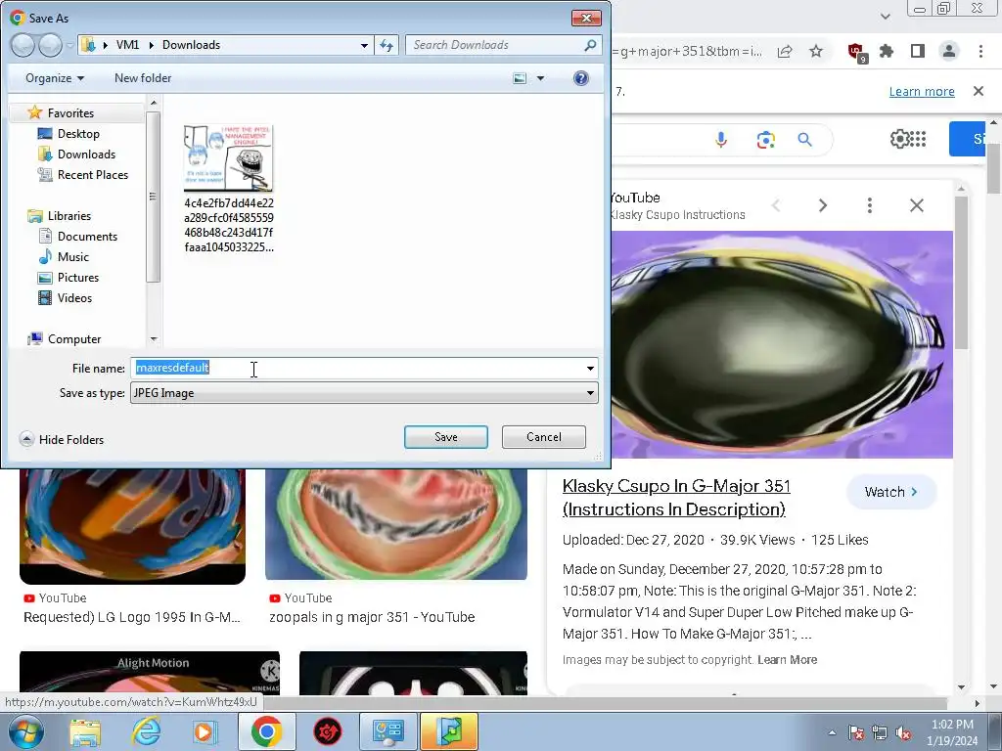
Task: Click the Google Lens camera icon
Action: 765,139
